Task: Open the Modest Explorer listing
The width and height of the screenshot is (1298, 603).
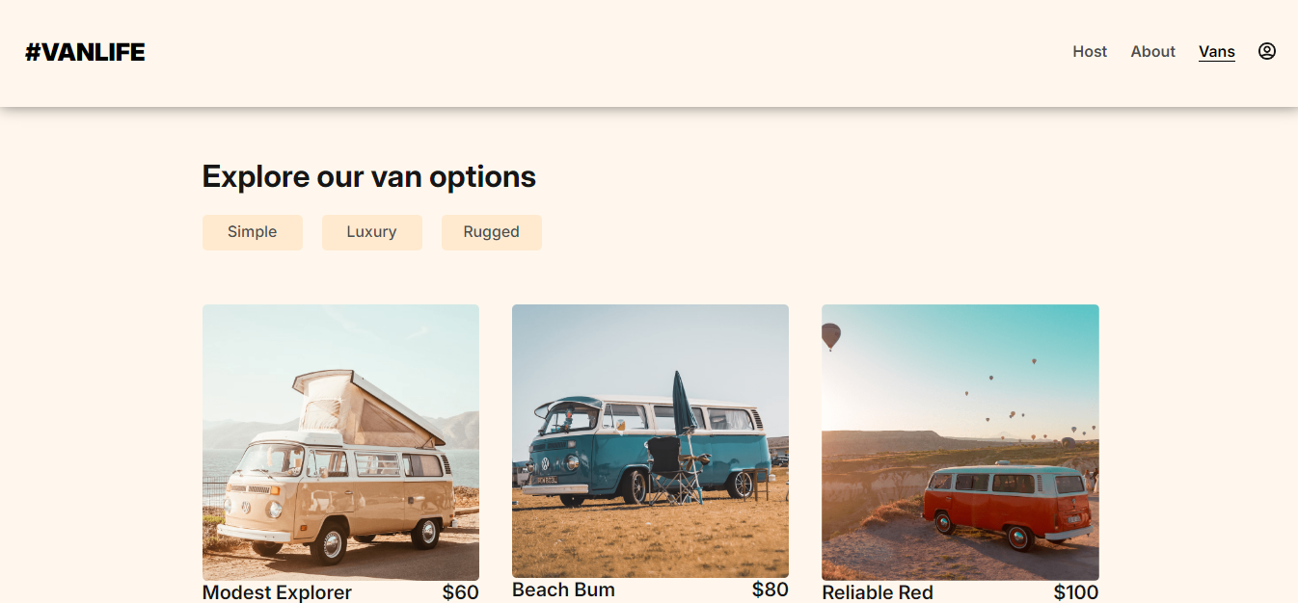Action: point(277,592)
